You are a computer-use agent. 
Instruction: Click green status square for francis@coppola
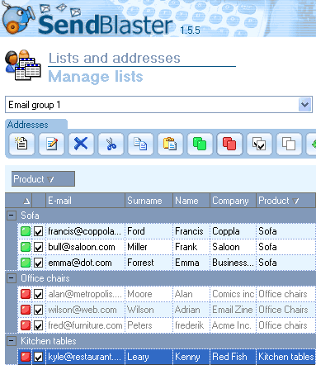coord(26,231)
